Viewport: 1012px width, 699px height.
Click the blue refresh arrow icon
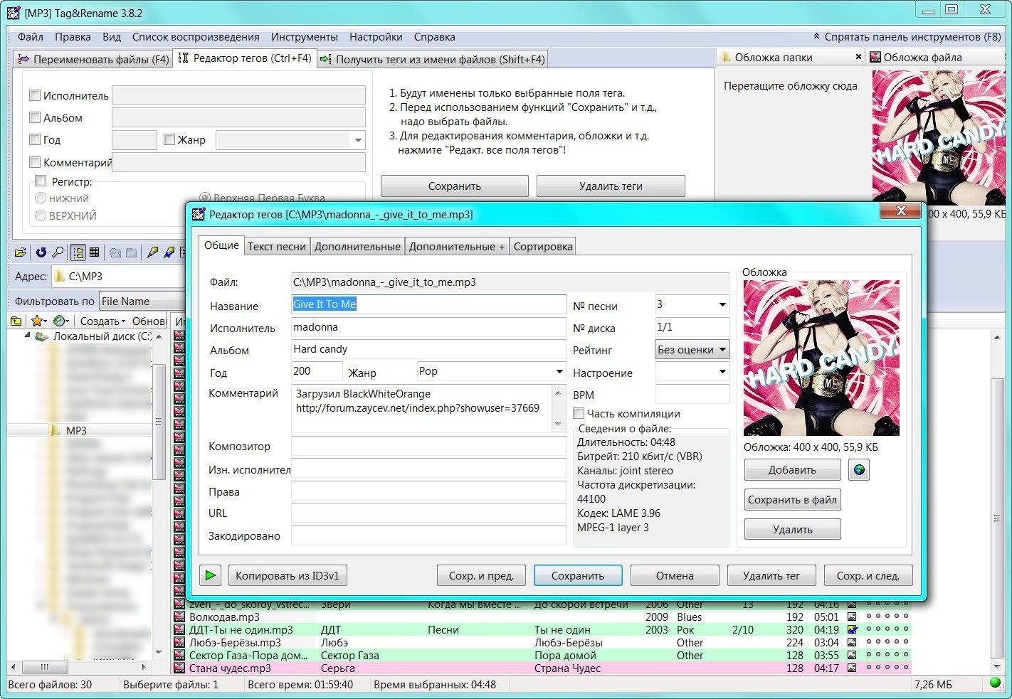[41, 252]
